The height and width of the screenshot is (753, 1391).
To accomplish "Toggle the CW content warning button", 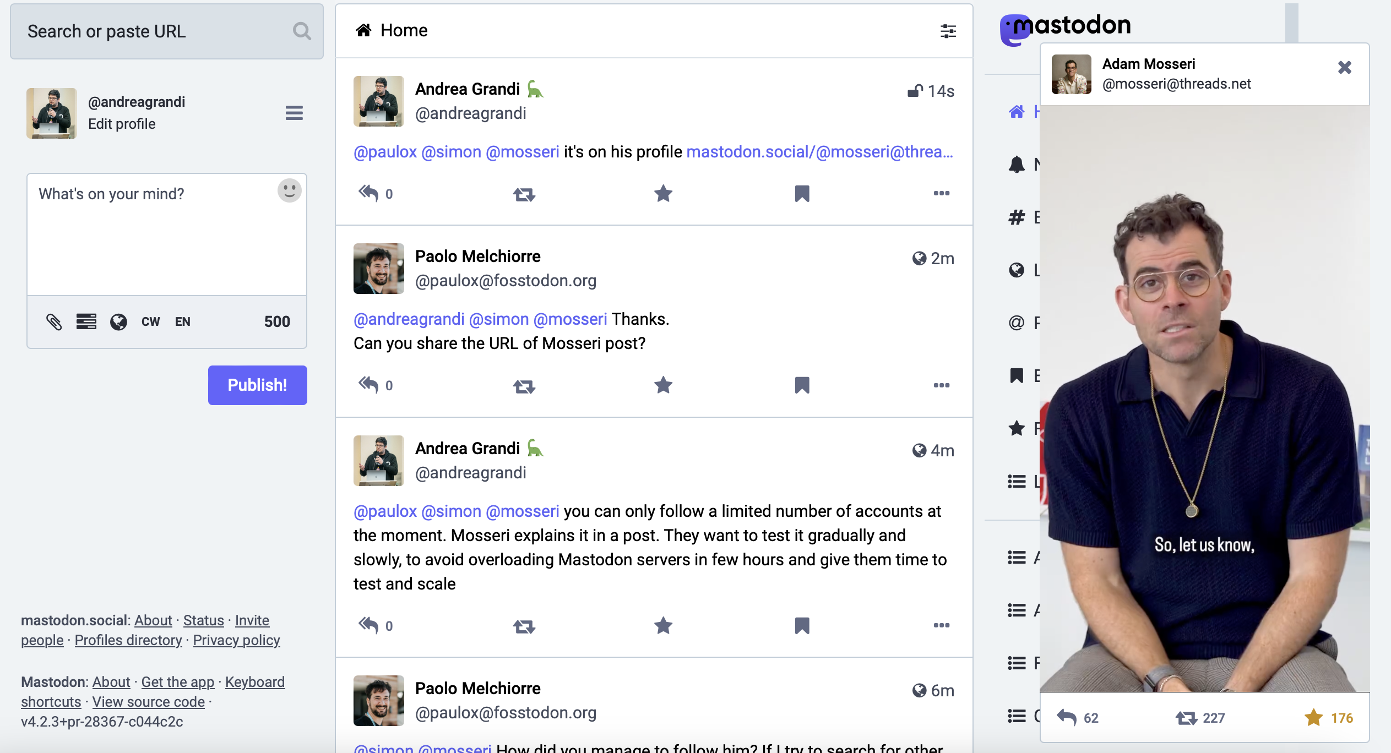I will pos(150,321).
